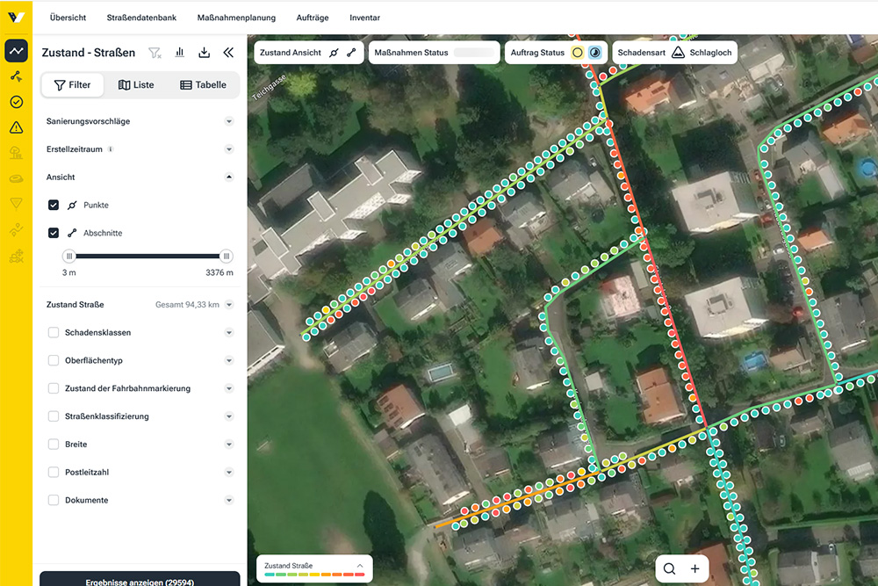Screen dimensions: 878x586
Task: Uncheck the Punkte checkbox
Action: point(54,205)
